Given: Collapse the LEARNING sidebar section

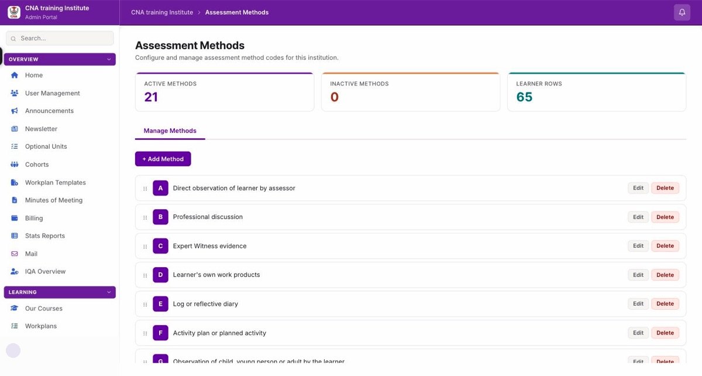Looking at the screenshot, I should coord(60,292).
